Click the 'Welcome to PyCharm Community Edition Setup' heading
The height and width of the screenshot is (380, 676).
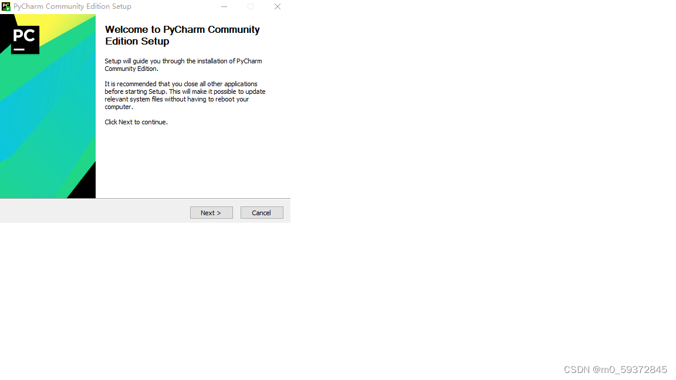[x=182, y=35]
